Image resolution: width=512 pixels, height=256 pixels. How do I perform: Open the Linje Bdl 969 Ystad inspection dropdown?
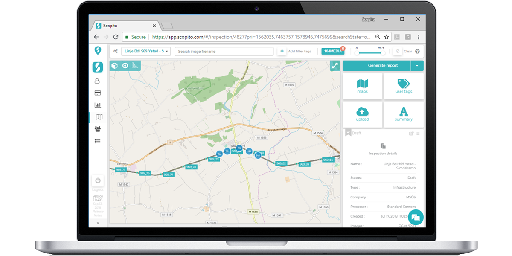pyautogui.click(x=147, y=52)
